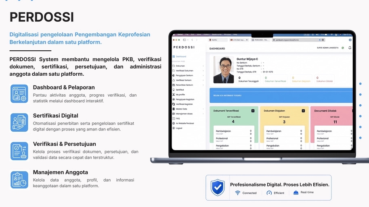This screenshot has height=207, width=369.
Task: Click 'Pembelajaran' row in Dokument Terverifikasi card
Action: click(233, 132)
